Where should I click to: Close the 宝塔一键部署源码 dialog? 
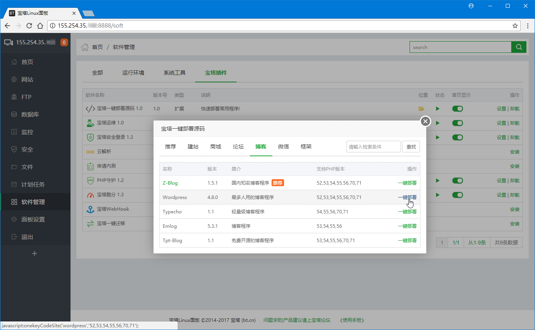(x=426, y=121)
